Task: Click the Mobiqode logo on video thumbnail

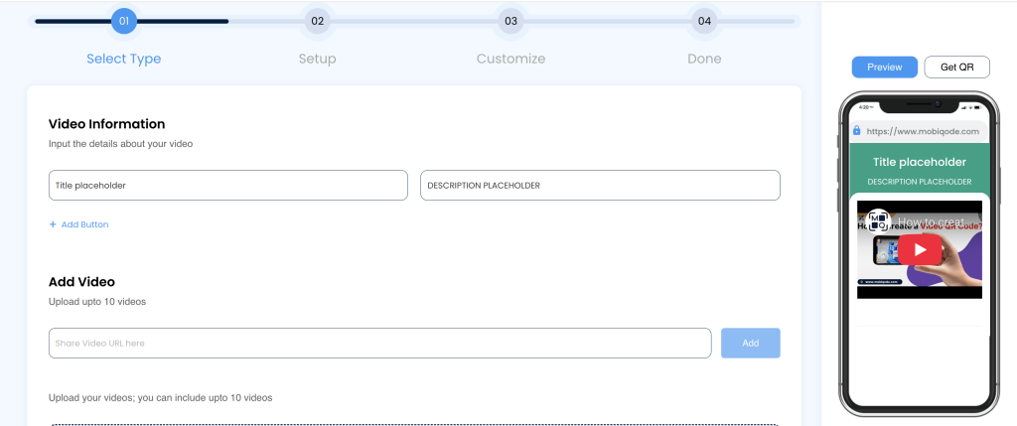Action: click(x=878, y=220)
